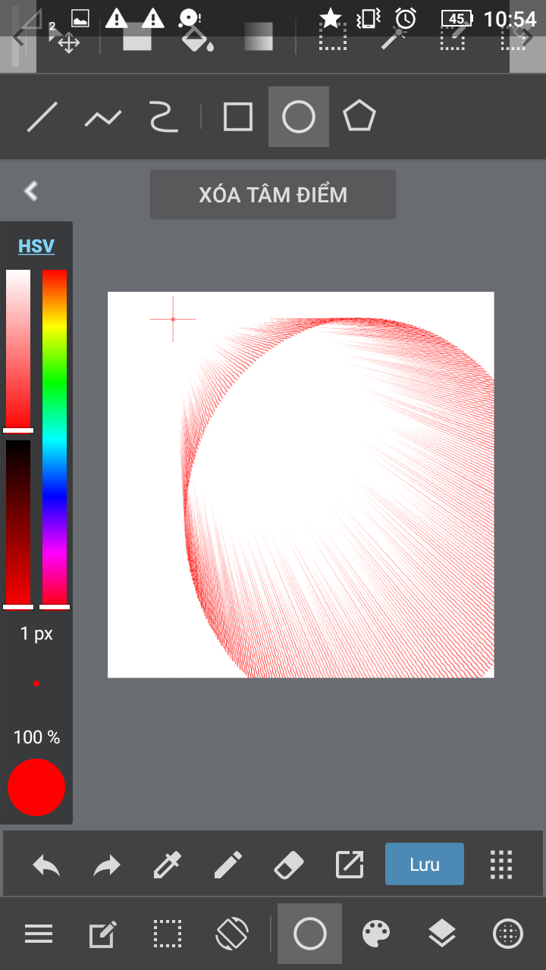Select the rectangle shape tool
This screenshot has height=970, width=546.
237,117
